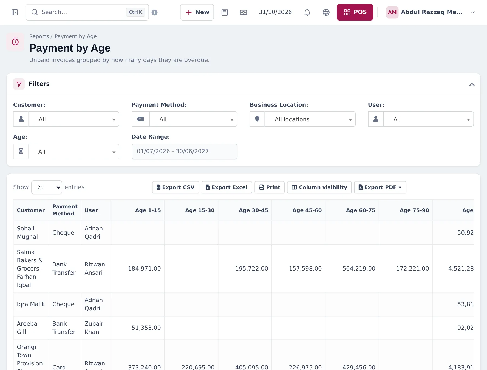Viewport: 487px width, 370px height.
Task: Click the header date 31/10/2026
Action: (x=275, y=12)
